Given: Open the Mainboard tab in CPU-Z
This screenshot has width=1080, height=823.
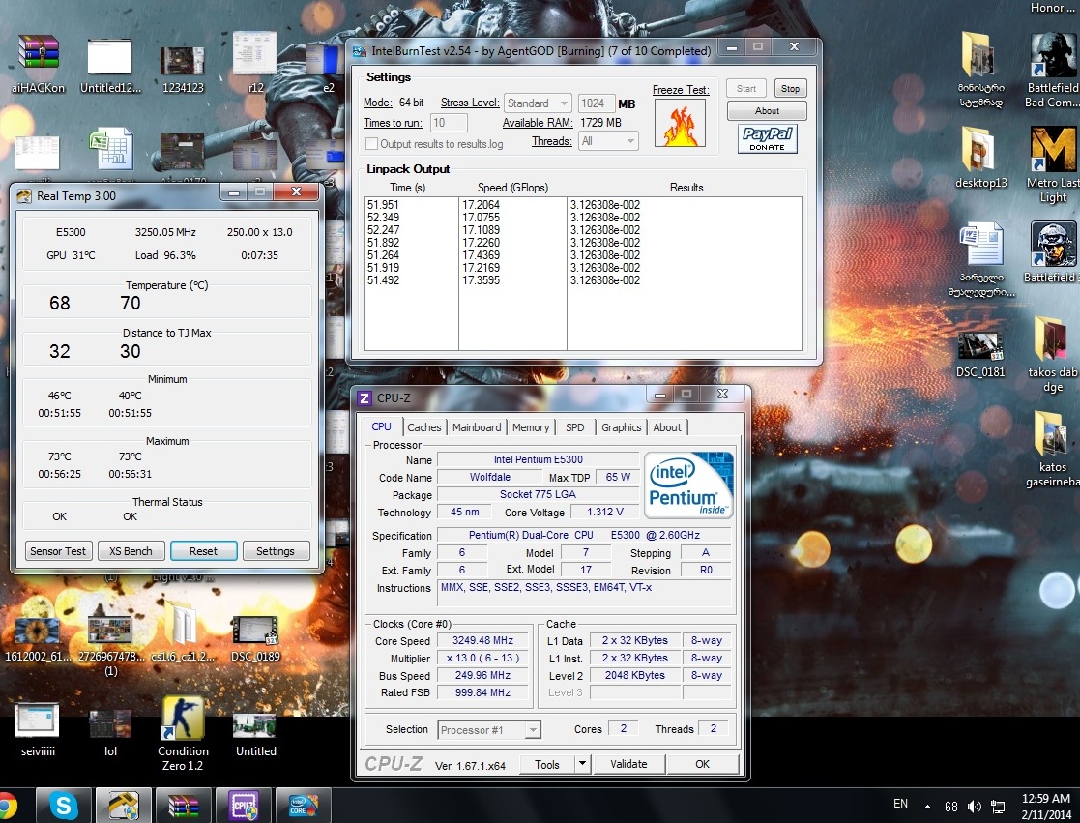Looking at the screenshot, I should pos(477,427).
